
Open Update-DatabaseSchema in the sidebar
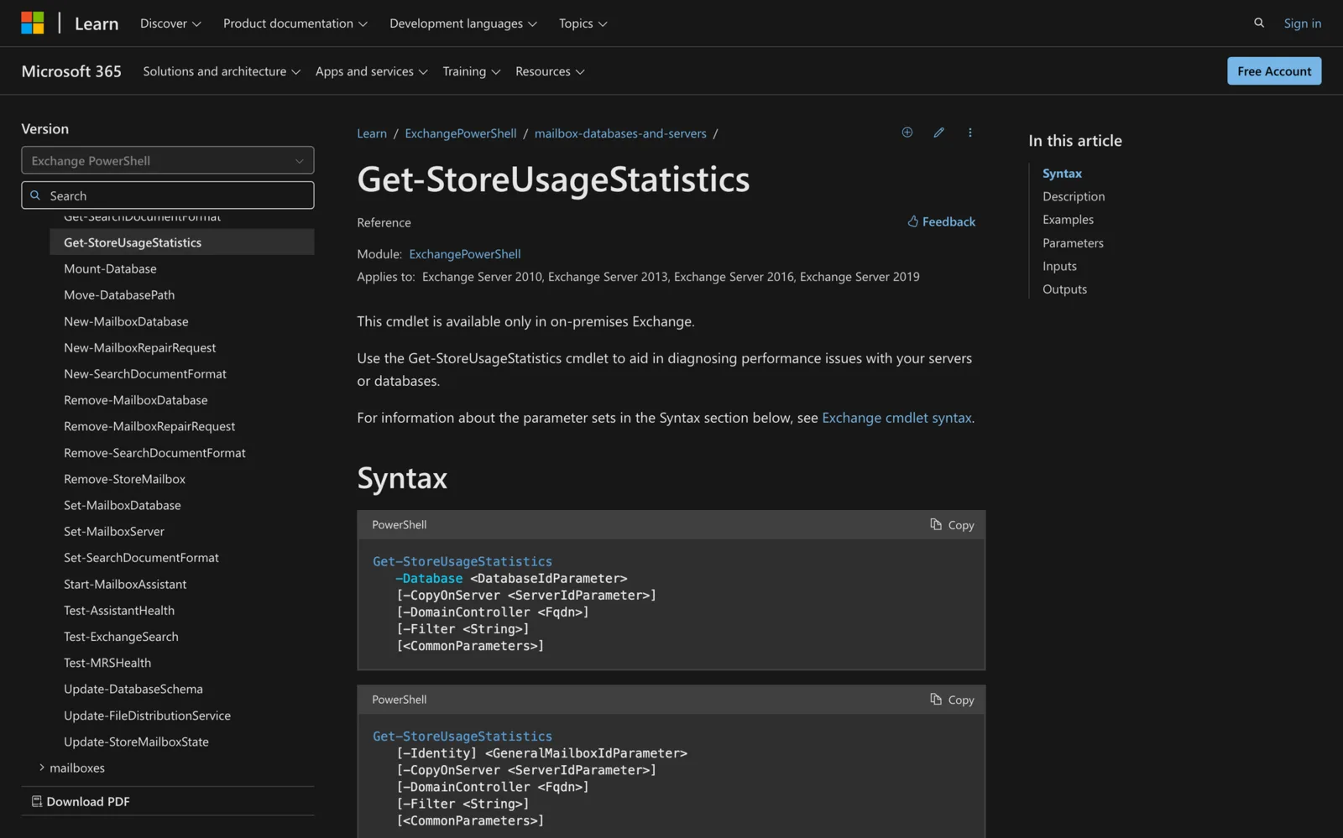[x=133, y=690]
